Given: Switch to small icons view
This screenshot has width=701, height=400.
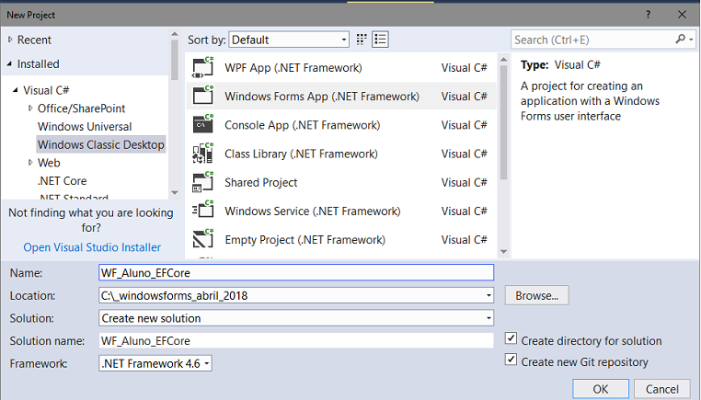Looking at the screenshot, I should pos(362,40).
